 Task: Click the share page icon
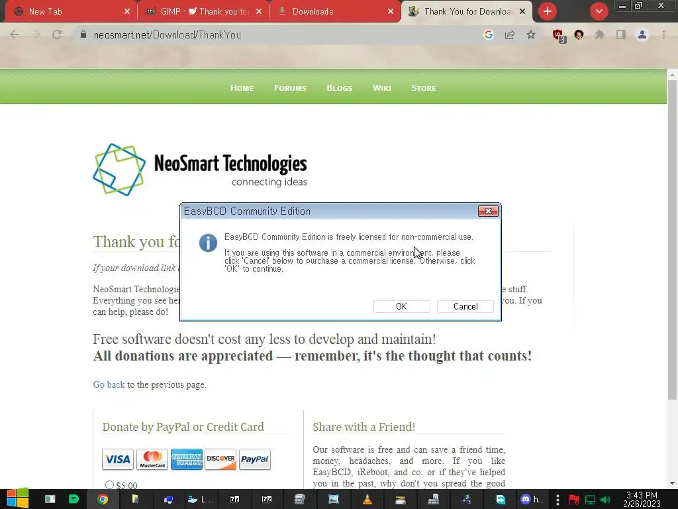pyautogui.click(x=510, y=34)
